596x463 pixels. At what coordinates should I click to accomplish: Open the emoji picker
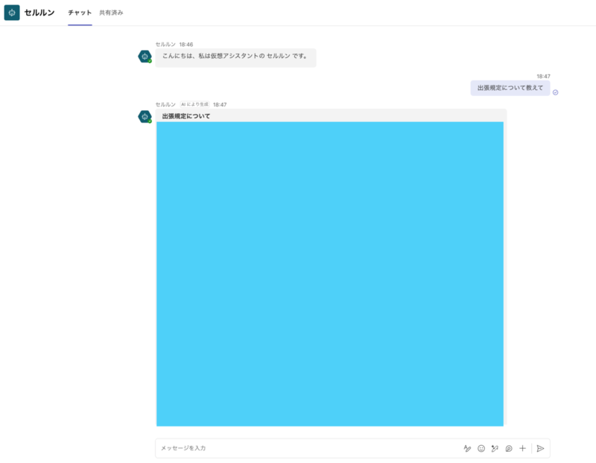[x=481, y=449]
